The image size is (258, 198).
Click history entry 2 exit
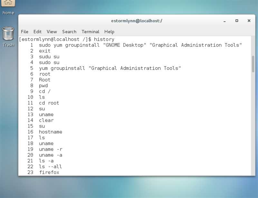[x=40, y=51]
